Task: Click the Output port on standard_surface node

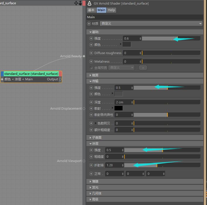Action: click(60, 79)
